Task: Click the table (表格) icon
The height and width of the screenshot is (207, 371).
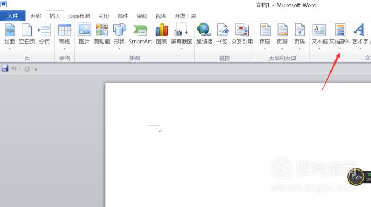Action: 64,30
